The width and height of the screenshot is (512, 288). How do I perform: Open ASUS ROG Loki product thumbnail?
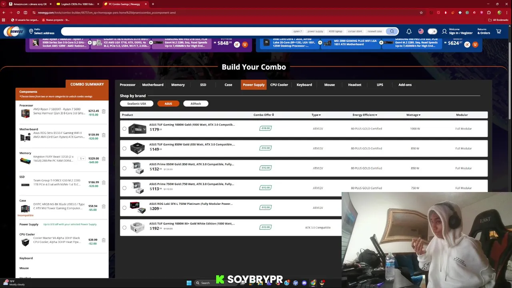coord(137,208)
